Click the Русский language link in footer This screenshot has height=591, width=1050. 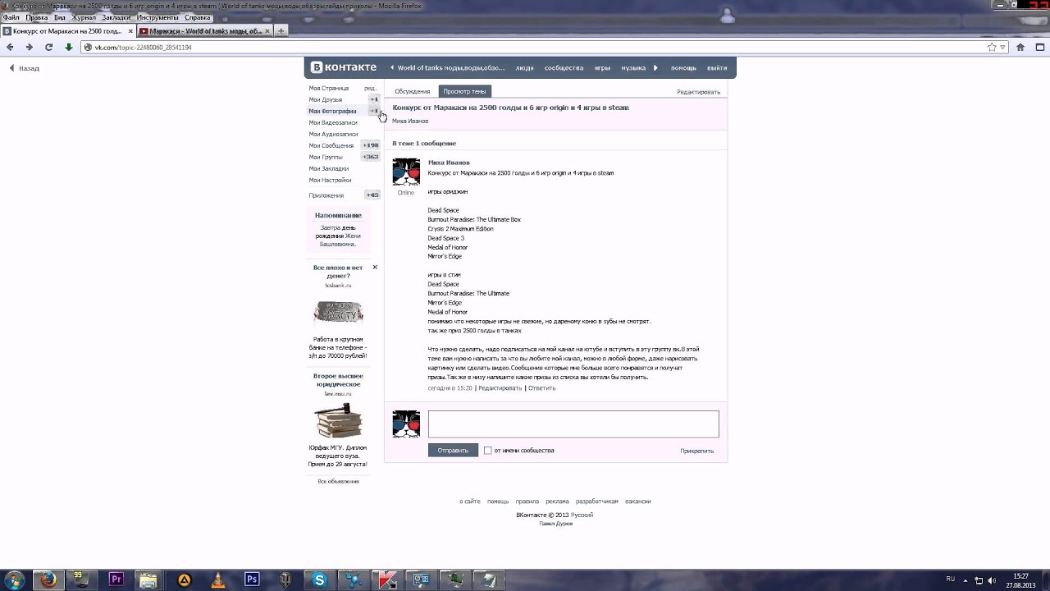[582, 515]
